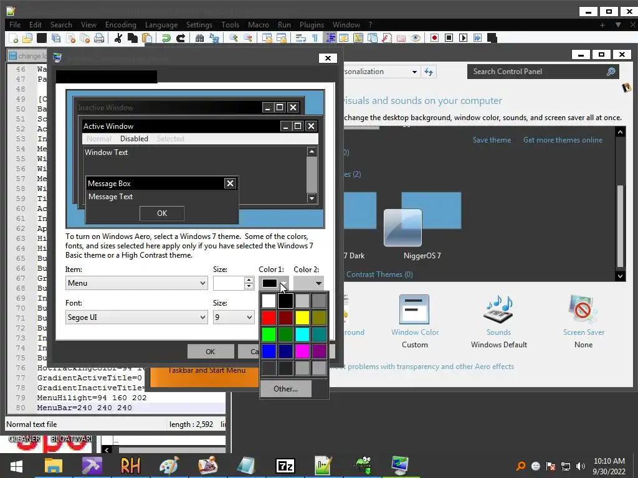Click scroll-down arrow of themes list
This screenshot has height=478, width=638.
(620, 276)
